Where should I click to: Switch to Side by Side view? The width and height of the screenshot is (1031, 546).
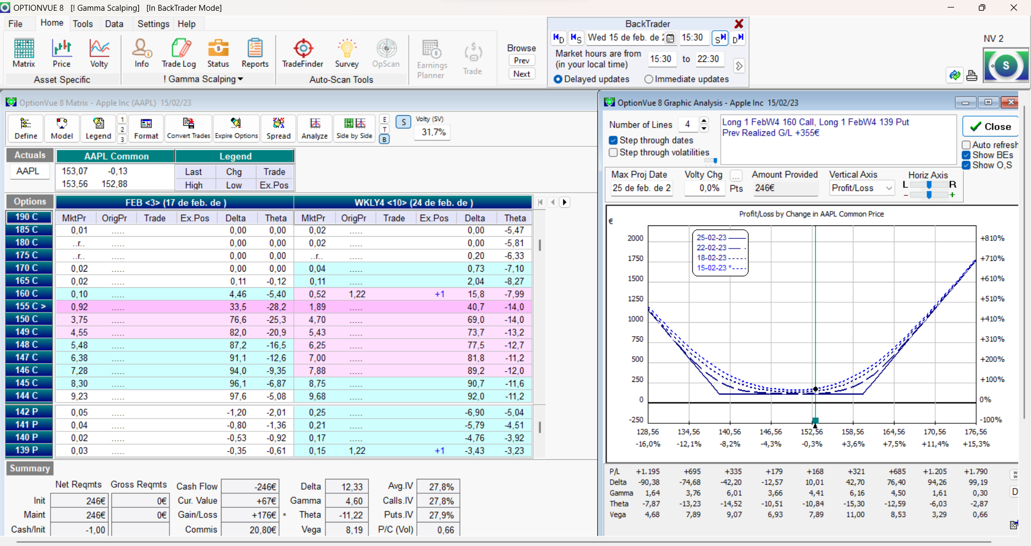click(354, 129)
